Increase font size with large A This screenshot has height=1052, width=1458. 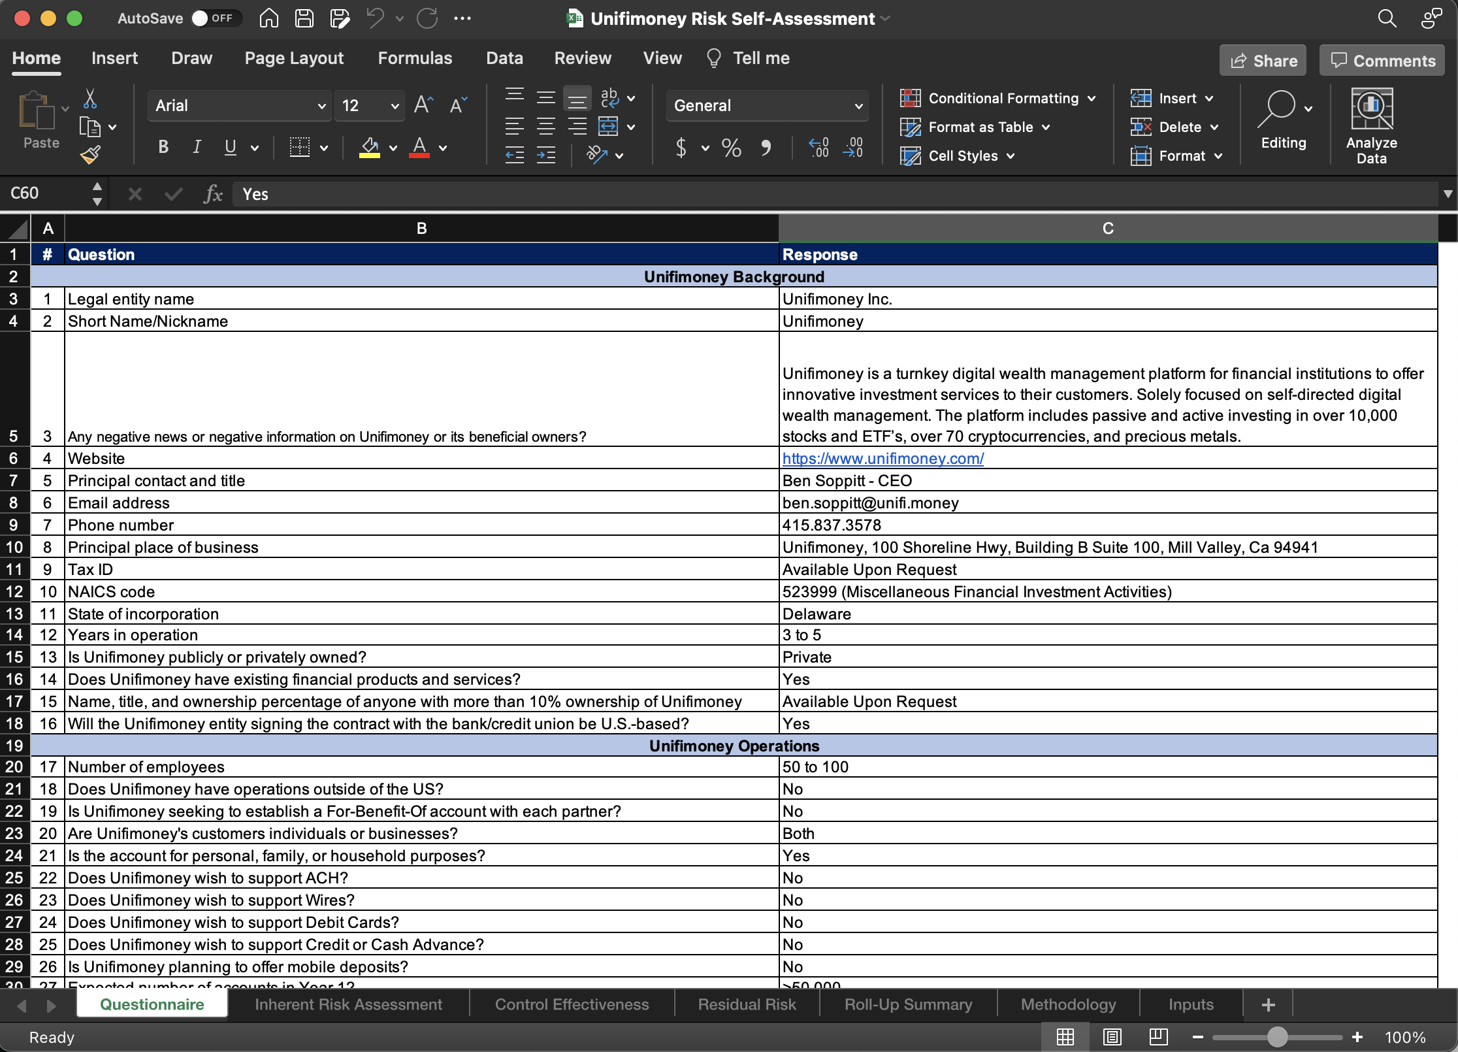click(x=423, y=105)
